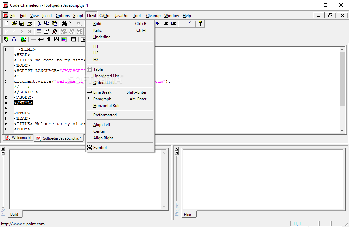Insert symbol with toolbar {&} icon
This screenshot has height=227, width=349.
click(56, 39)
